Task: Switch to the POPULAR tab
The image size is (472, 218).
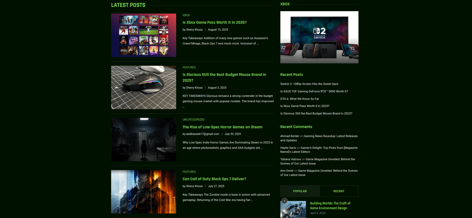Action: tap(300, 191)
